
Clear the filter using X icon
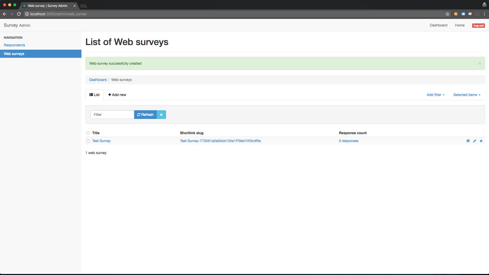(161, 115)
